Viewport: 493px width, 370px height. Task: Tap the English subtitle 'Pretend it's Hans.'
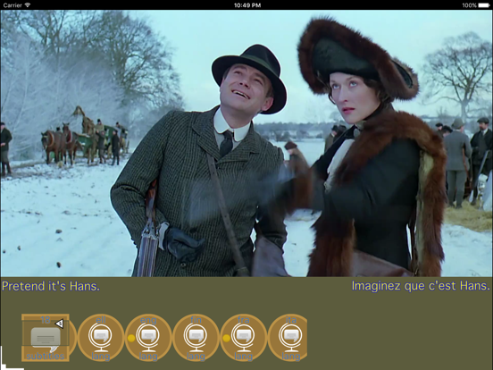(51, 286)
